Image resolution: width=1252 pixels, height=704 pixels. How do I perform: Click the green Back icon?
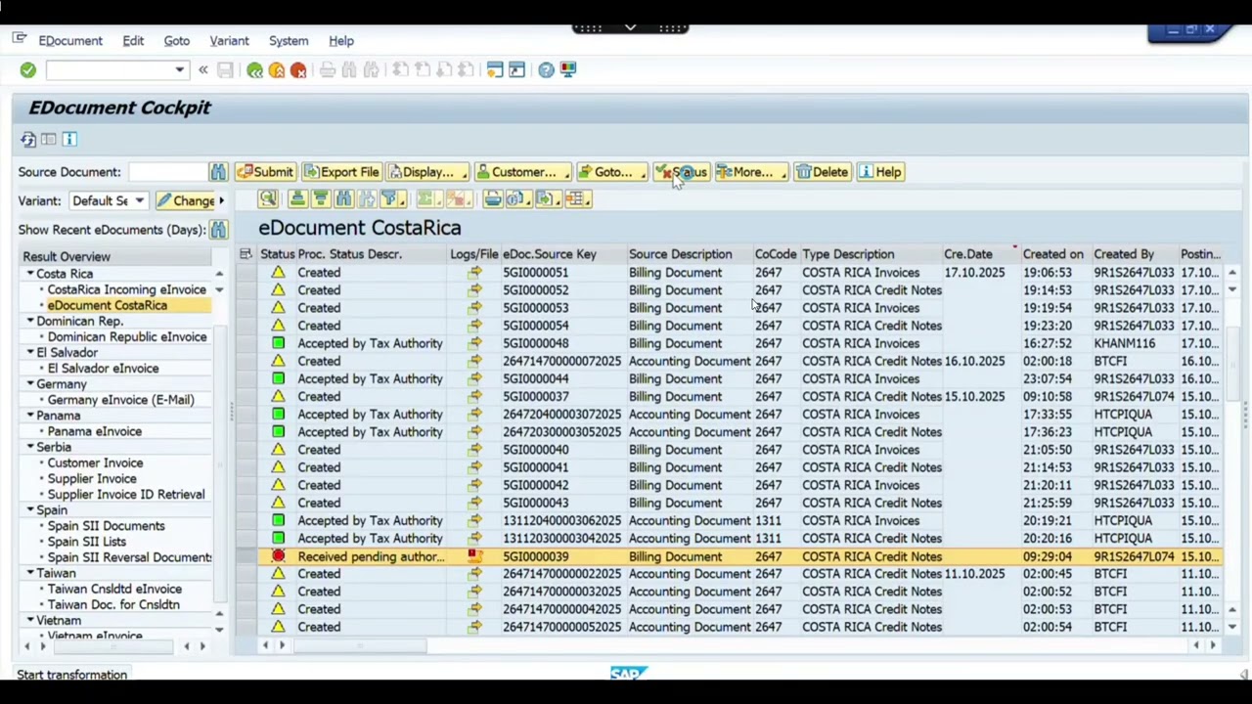point(254,70)
